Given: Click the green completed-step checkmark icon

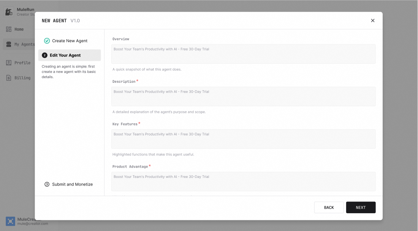Looking at the screenshot, I should click(47, 41).
